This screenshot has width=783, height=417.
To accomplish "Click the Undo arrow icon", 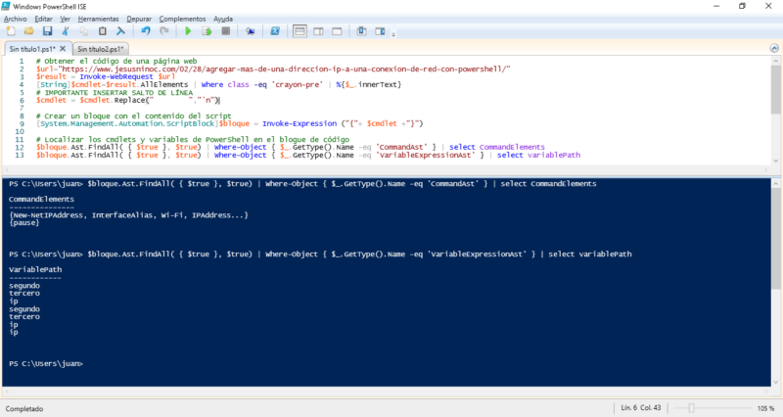I will coord(145,31).
